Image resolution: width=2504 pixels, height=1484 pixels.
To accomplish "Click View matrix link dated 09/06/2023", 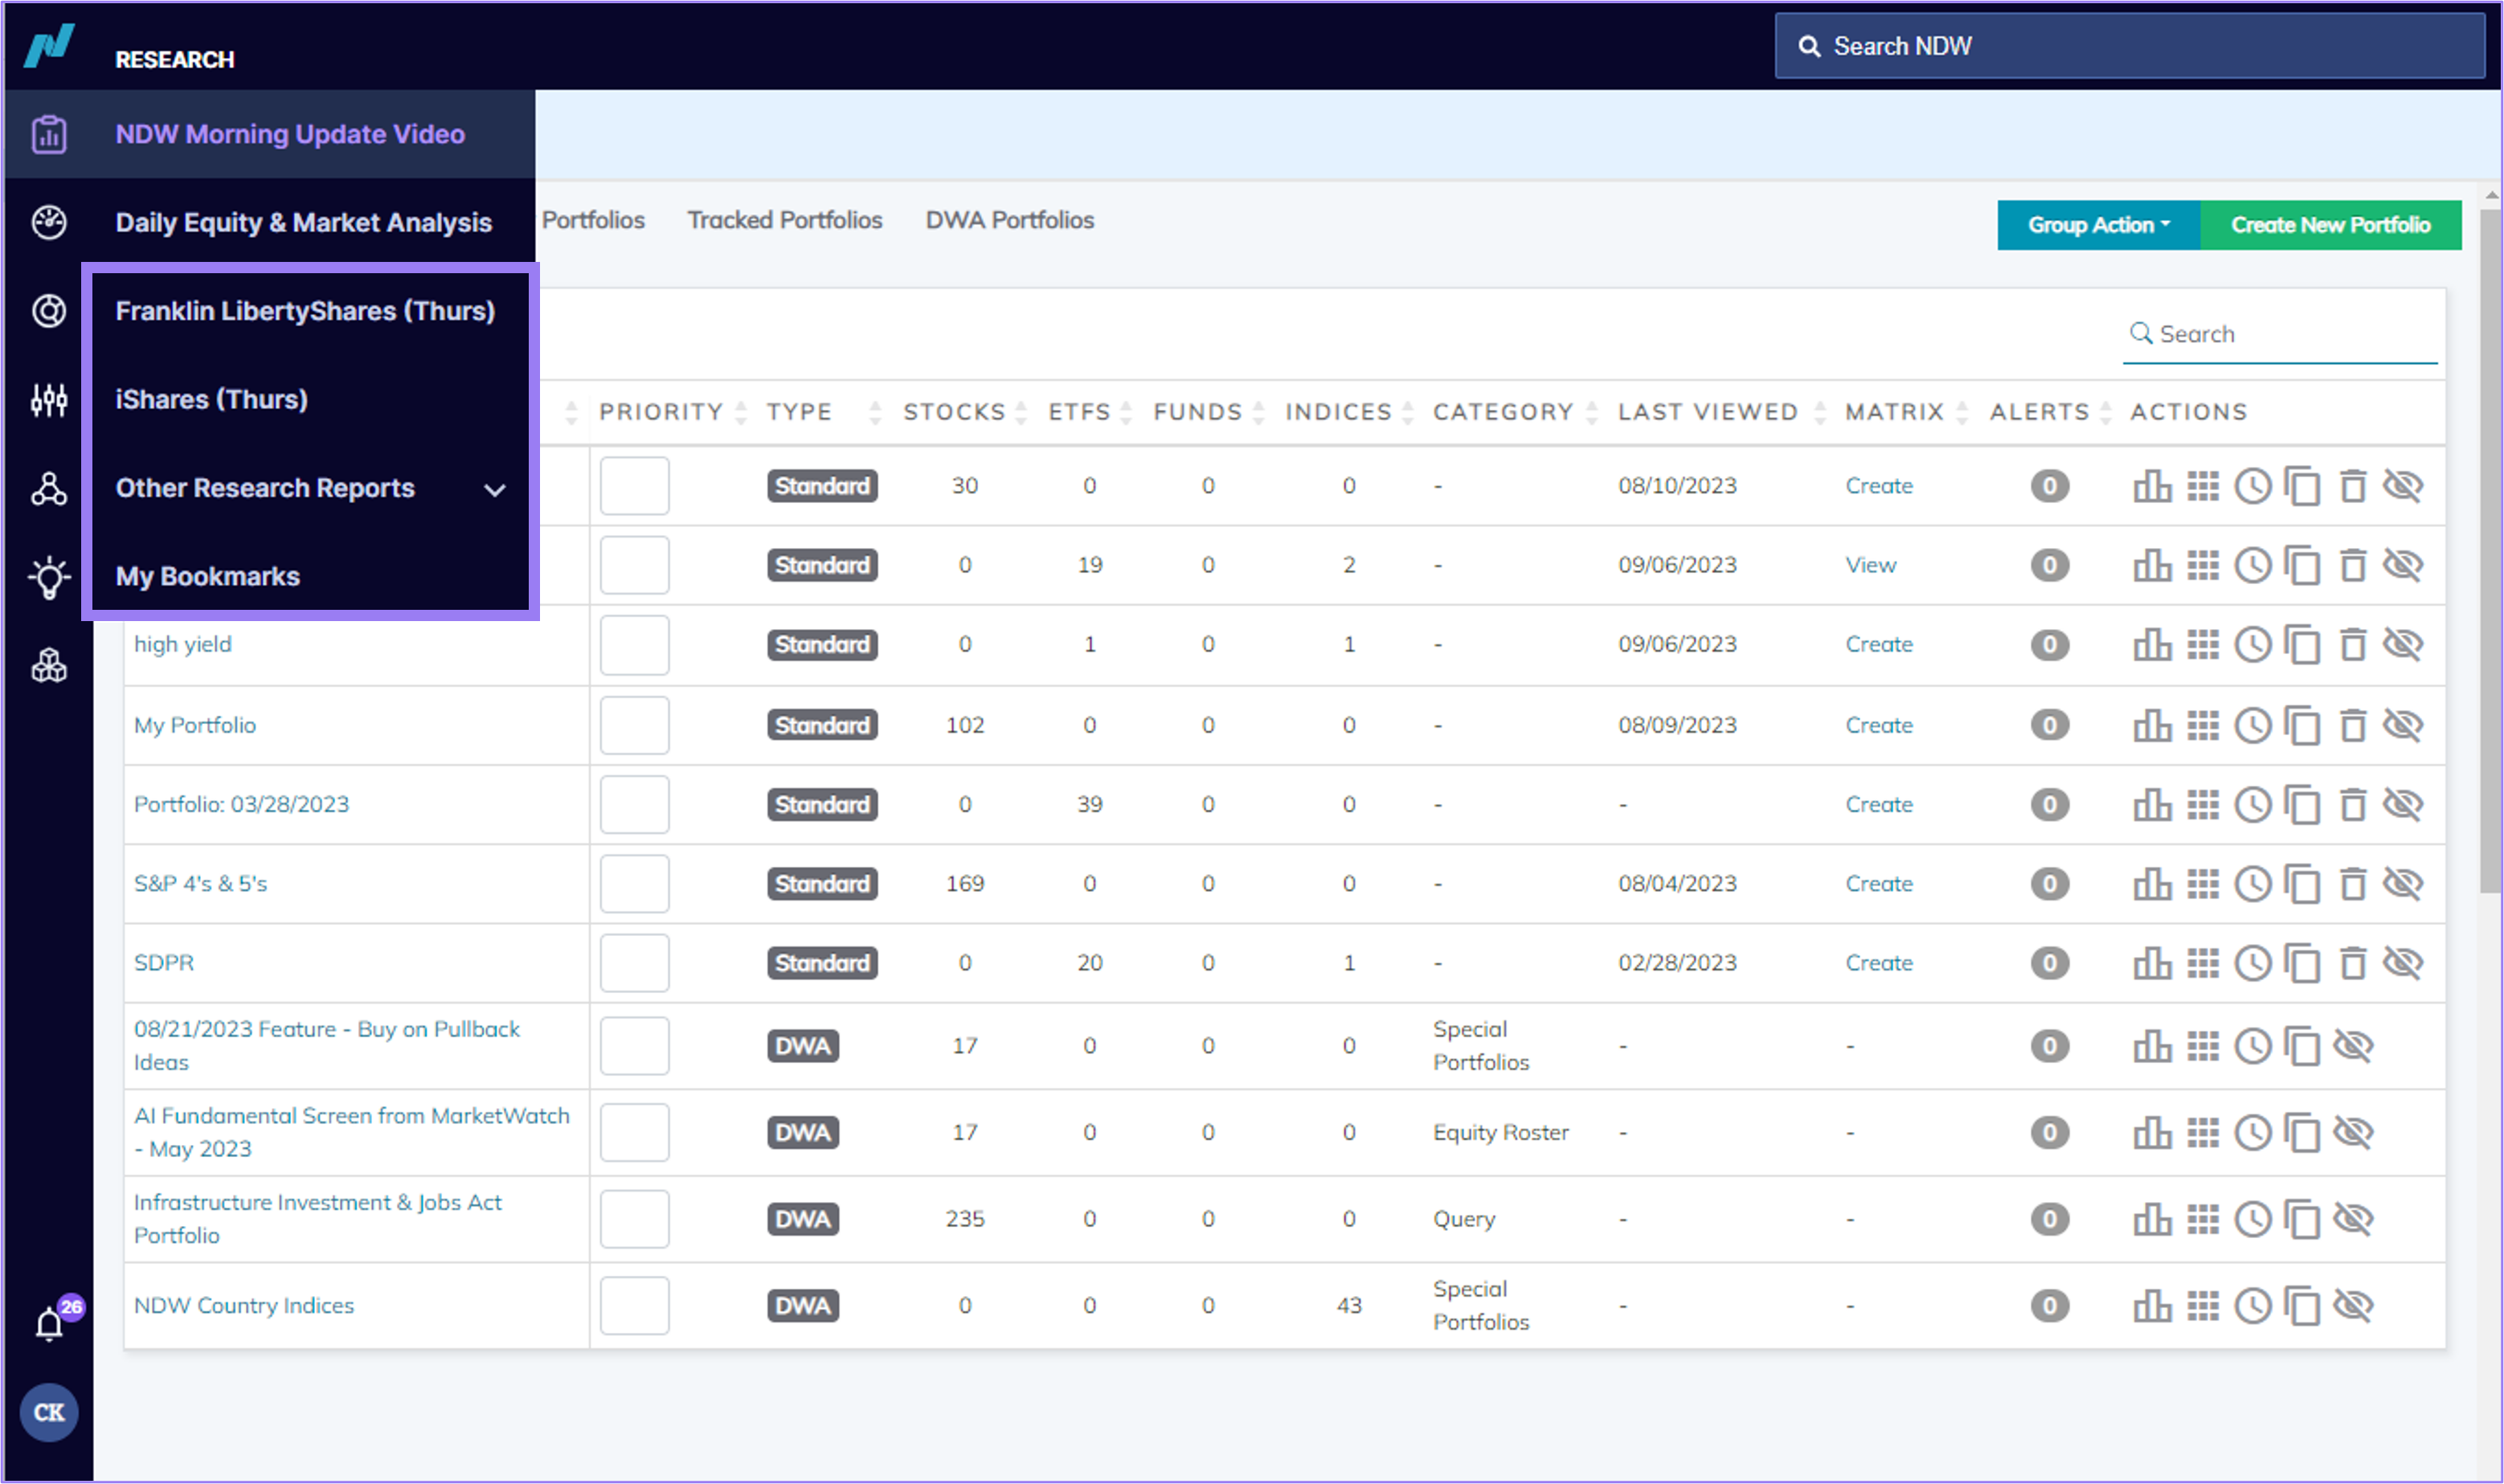I will pyautogui.click(x=1870, y=565).
